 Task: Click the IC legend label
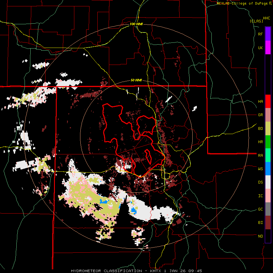260,196
